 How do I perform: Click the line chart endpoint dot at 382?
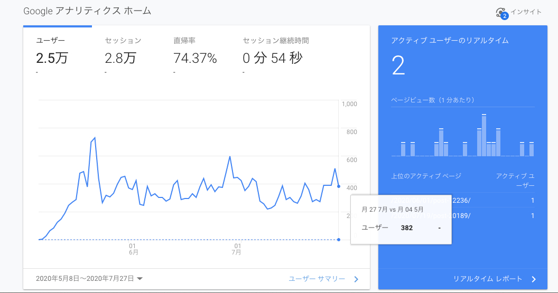[x=338, y=186]
